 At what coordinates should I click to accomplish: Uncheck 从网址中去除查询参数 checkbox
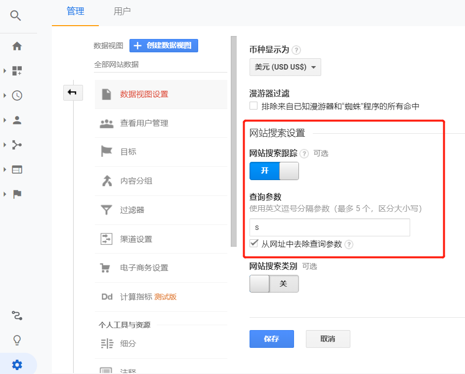click(254, 243)
